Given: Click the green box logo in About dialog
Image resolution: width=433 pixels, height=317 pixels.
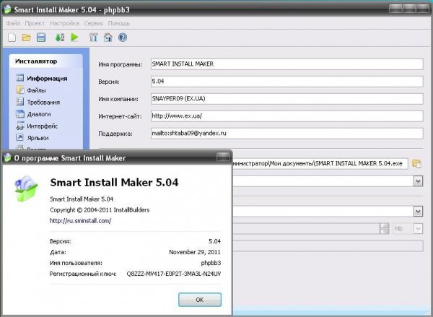Looking at the screenshot, I should pos(26,188).
